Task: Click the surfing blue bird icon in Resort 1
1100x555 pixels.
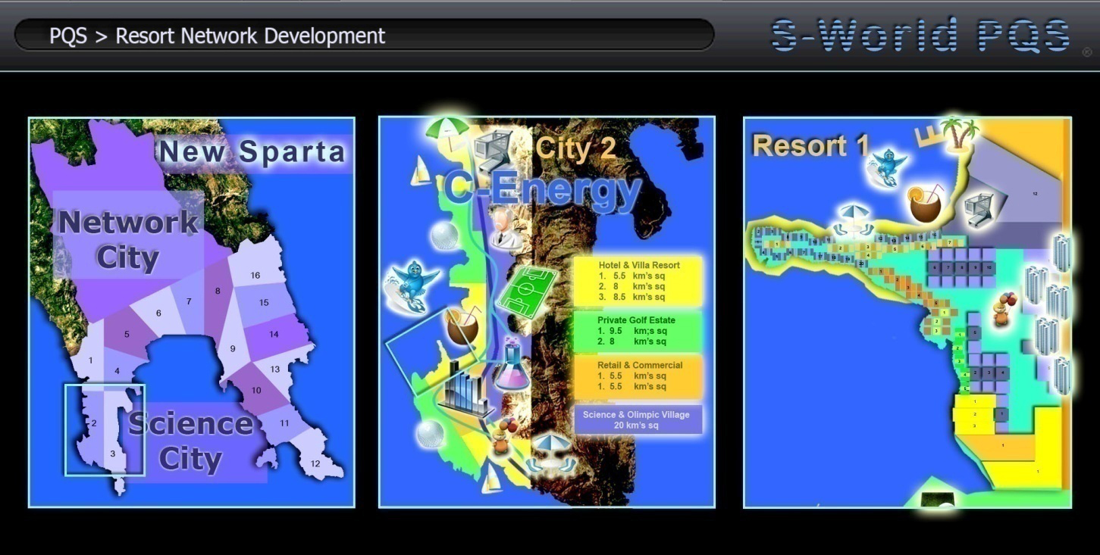Action: (x=887, y=167)
